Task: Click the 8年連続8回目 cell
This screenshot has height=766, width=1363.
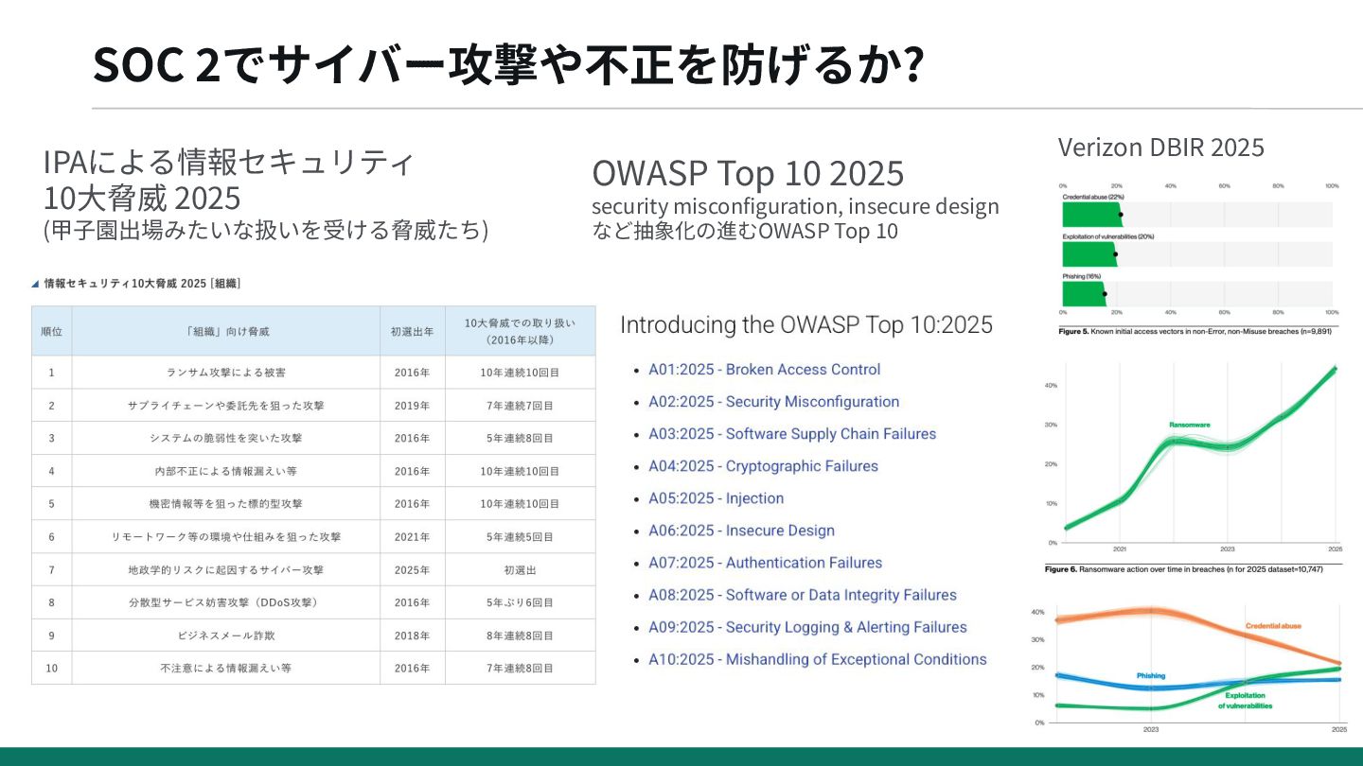Action: pos(521,635)
